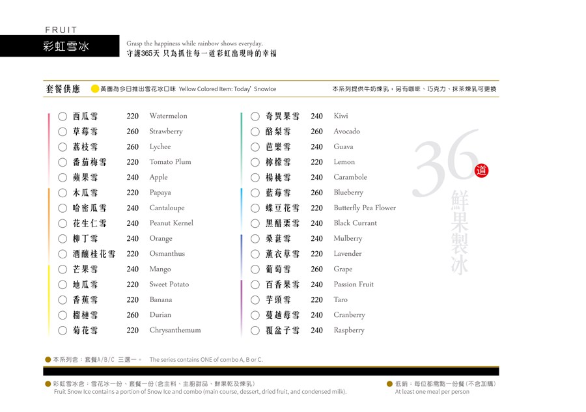Click the words Tomato Plum
The image size is (586, 412).
tap(170, 161)
